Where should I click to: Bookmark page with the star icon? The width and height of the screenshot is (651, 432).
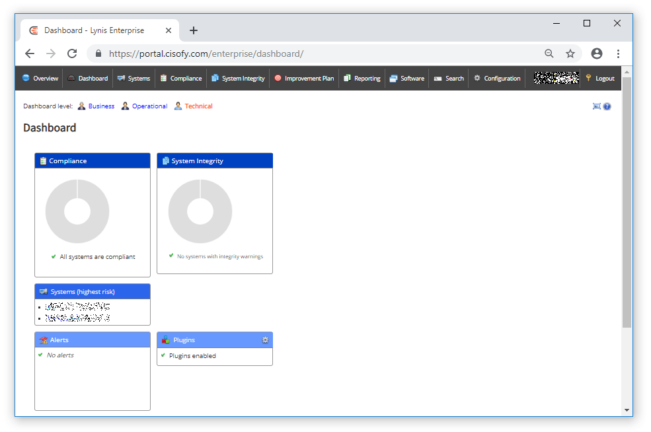pyautogui.click(x=570, y=54)
